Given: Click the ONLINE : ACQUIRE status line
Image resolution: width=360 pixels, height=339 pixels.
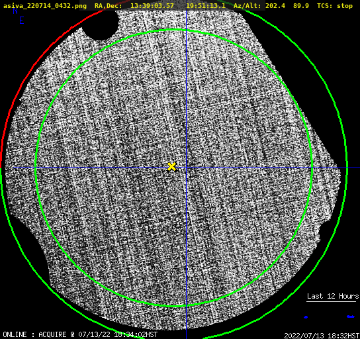Looking at the screenshot, I should pos(80,334).
